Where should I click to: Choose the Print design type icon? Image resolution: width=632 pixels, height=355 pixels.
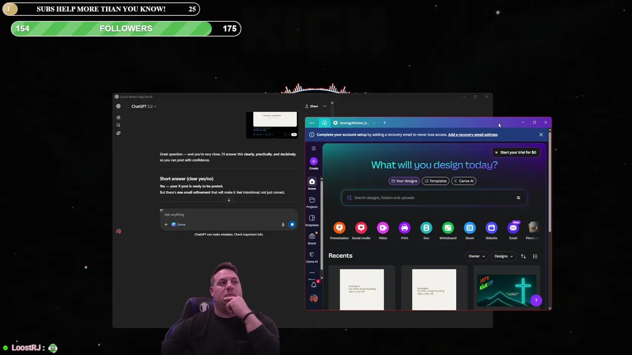tap(404, 228)
